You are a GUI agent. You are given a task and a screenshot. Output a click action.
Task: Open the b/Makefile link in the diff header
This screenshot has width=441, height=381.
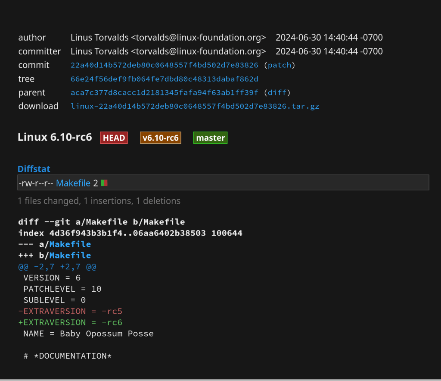point(76,255)
